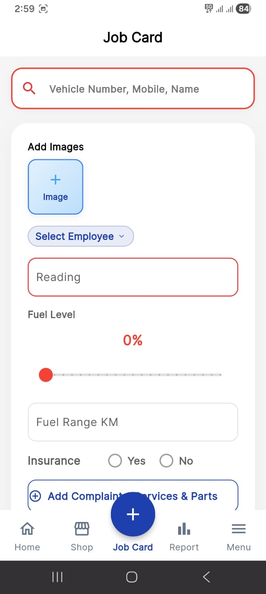The image size is (266, 594).
Task: Select Yes for Insurance
Action: pyautogui.click(x=115, y=461)
